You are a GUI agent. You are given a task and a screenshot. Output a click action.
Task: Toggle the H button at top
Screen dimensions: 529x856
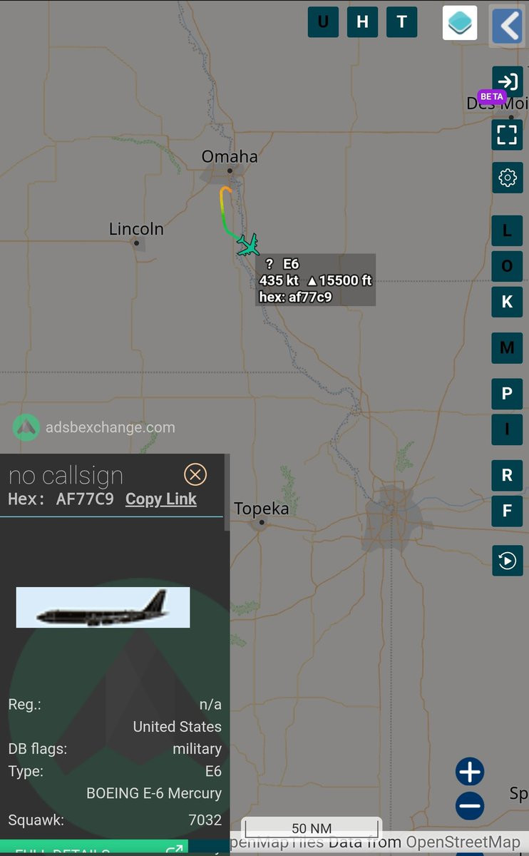[362, 22]
